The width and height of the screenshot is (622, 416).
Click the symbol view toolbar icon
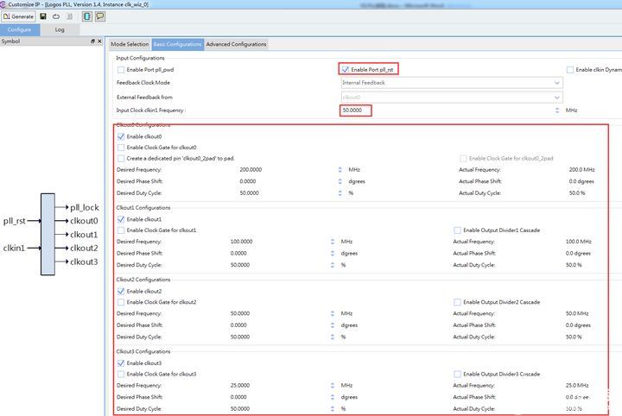(86, 16)
